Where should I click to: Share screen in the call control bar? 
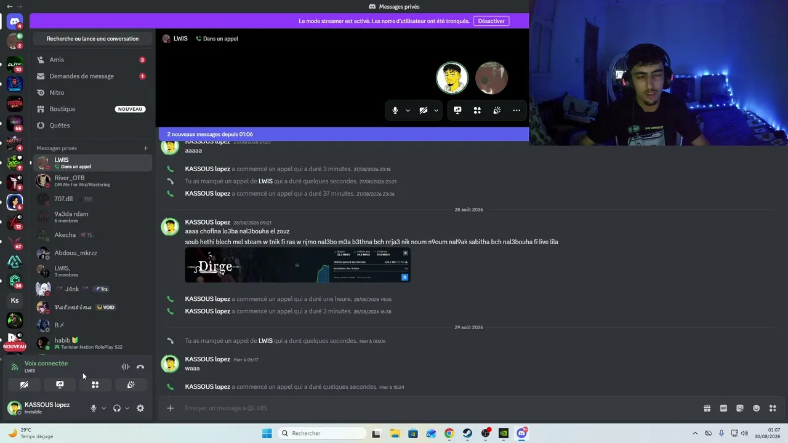coord(457,110)
